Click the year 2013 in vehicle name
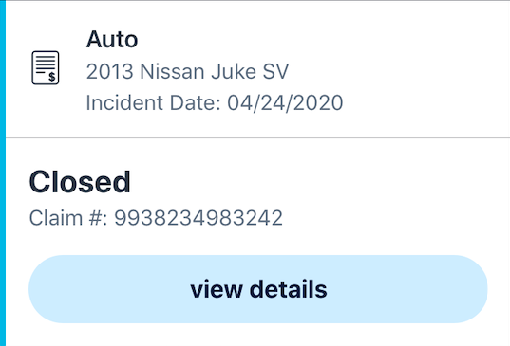The height and width of the screenshot is (346, 510). [x=109, y=71]
